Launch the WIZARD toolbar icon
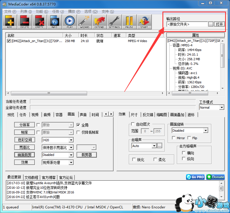Screen dimensions: 230x213 click(85, 22)
